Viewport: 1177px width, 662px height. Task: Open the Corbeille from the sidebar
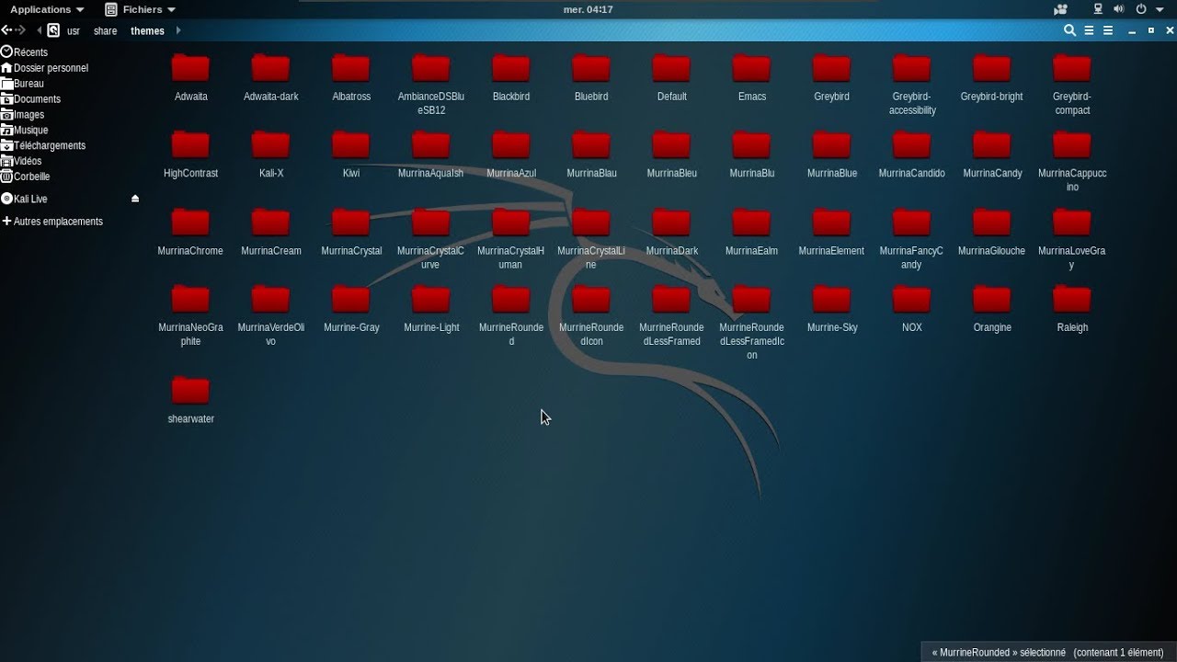(x=31, y=177)
